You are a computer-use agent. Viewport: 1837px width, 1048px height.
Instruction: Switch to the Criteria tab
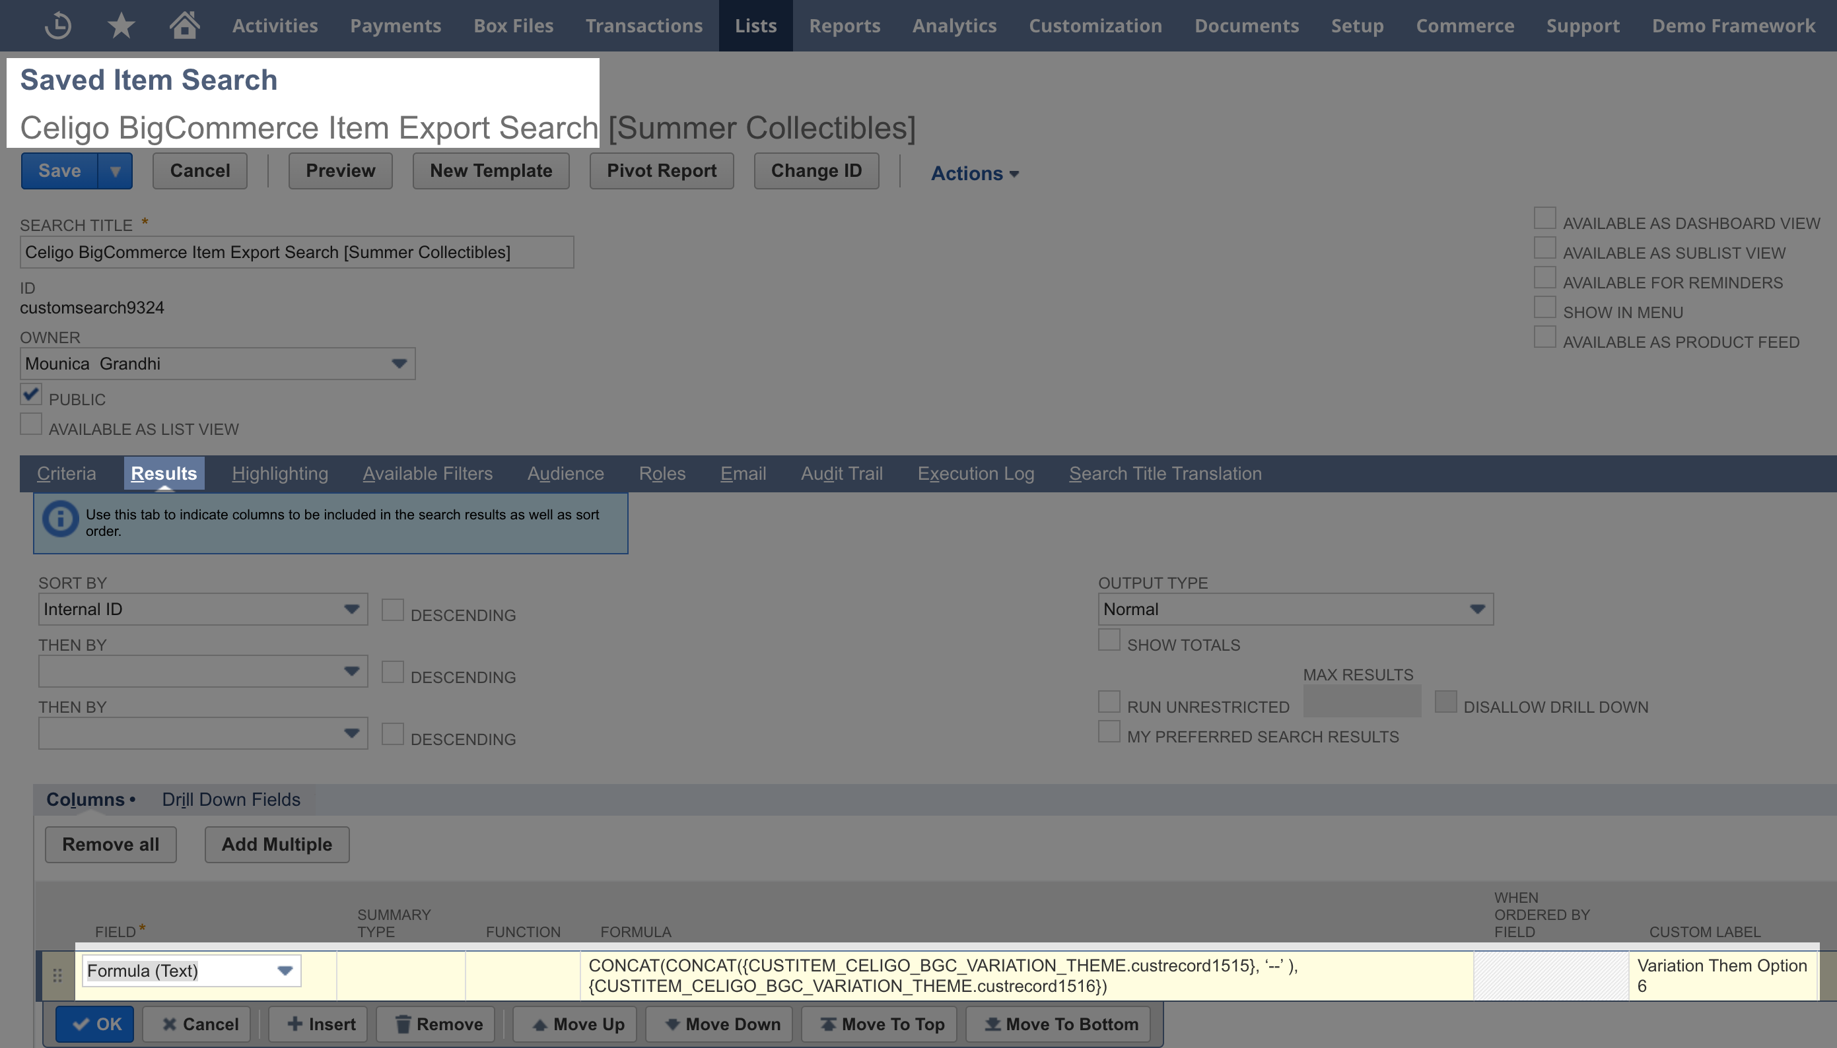tap(66, 474)
